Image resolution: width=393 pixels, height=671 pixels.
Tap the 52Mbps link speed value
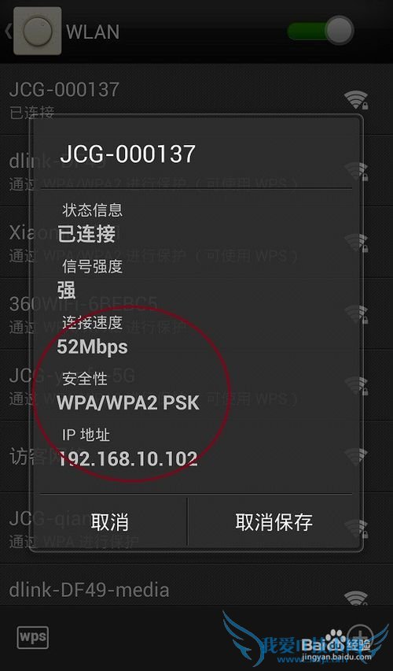(x=92, y=347)
